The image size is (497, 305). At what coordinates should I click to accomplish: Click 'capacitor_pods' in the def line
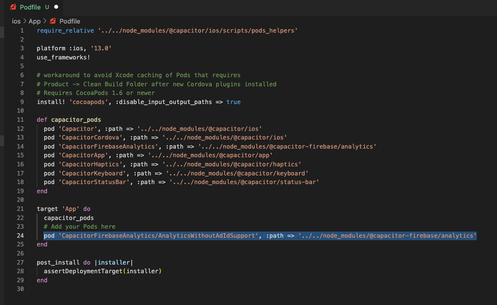[76, 120]
